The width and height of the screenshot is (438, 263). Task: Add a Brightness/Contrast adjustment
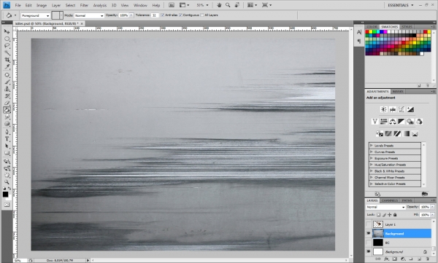coord(384,109)
